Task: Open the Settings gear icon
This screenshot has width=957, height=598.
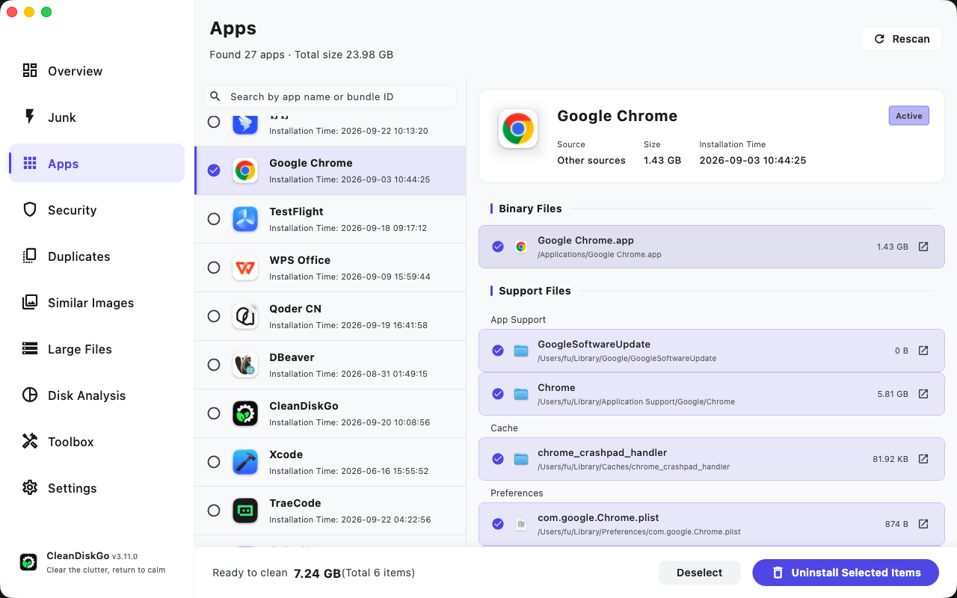Action: 30,487
